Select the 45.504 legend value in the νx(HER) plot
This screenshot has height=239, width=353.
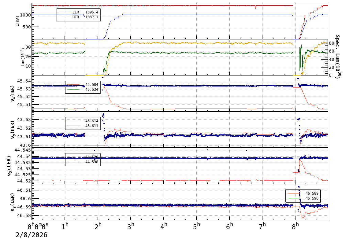pyautogui.click(x=92, y=85)
